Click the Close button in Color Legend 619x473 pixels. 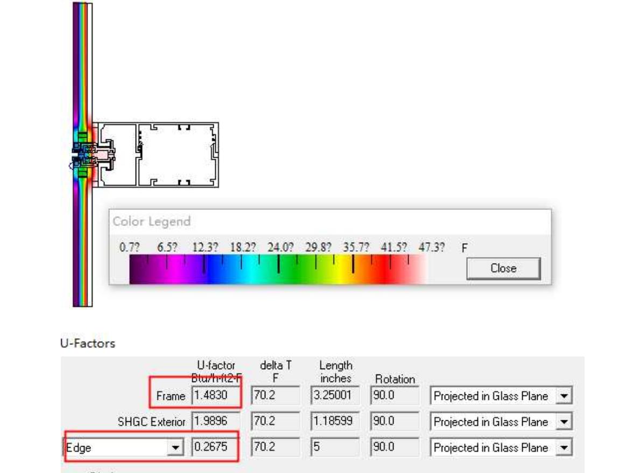tap(503, 269)
